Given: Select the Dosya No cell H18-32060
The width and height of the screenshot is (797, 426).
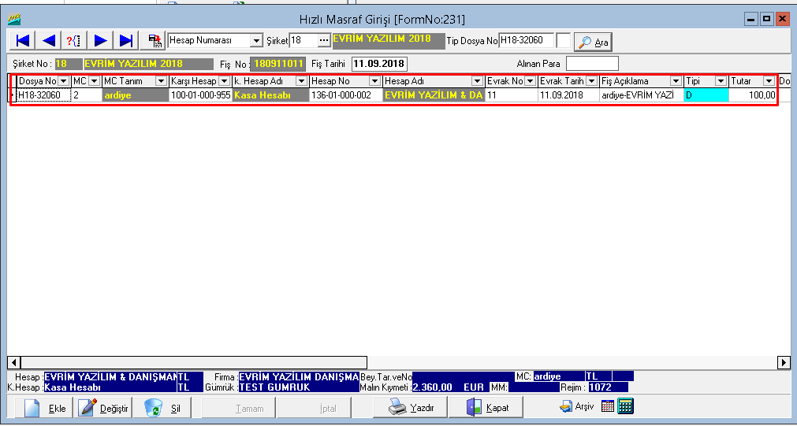Looking at the screenshot, I should tap(43, 95).
